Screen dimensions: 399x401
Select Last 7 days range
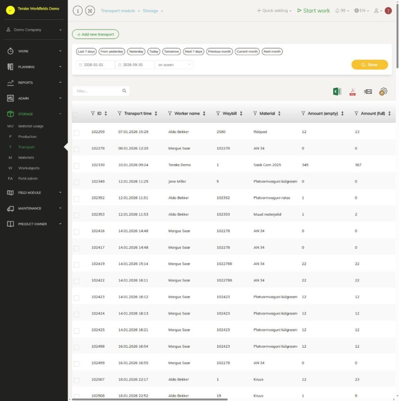(x=86, y=51)
